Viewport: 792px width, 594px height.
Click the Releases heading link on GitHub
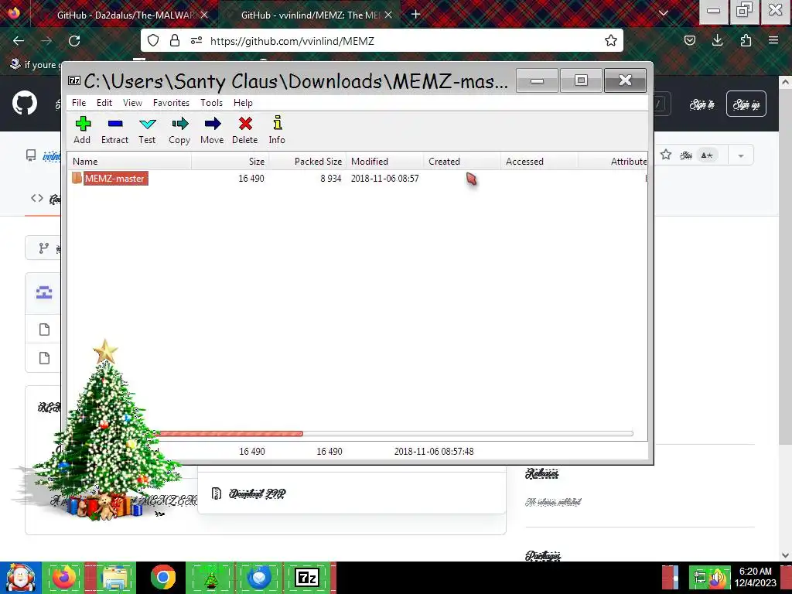(541, 473)
